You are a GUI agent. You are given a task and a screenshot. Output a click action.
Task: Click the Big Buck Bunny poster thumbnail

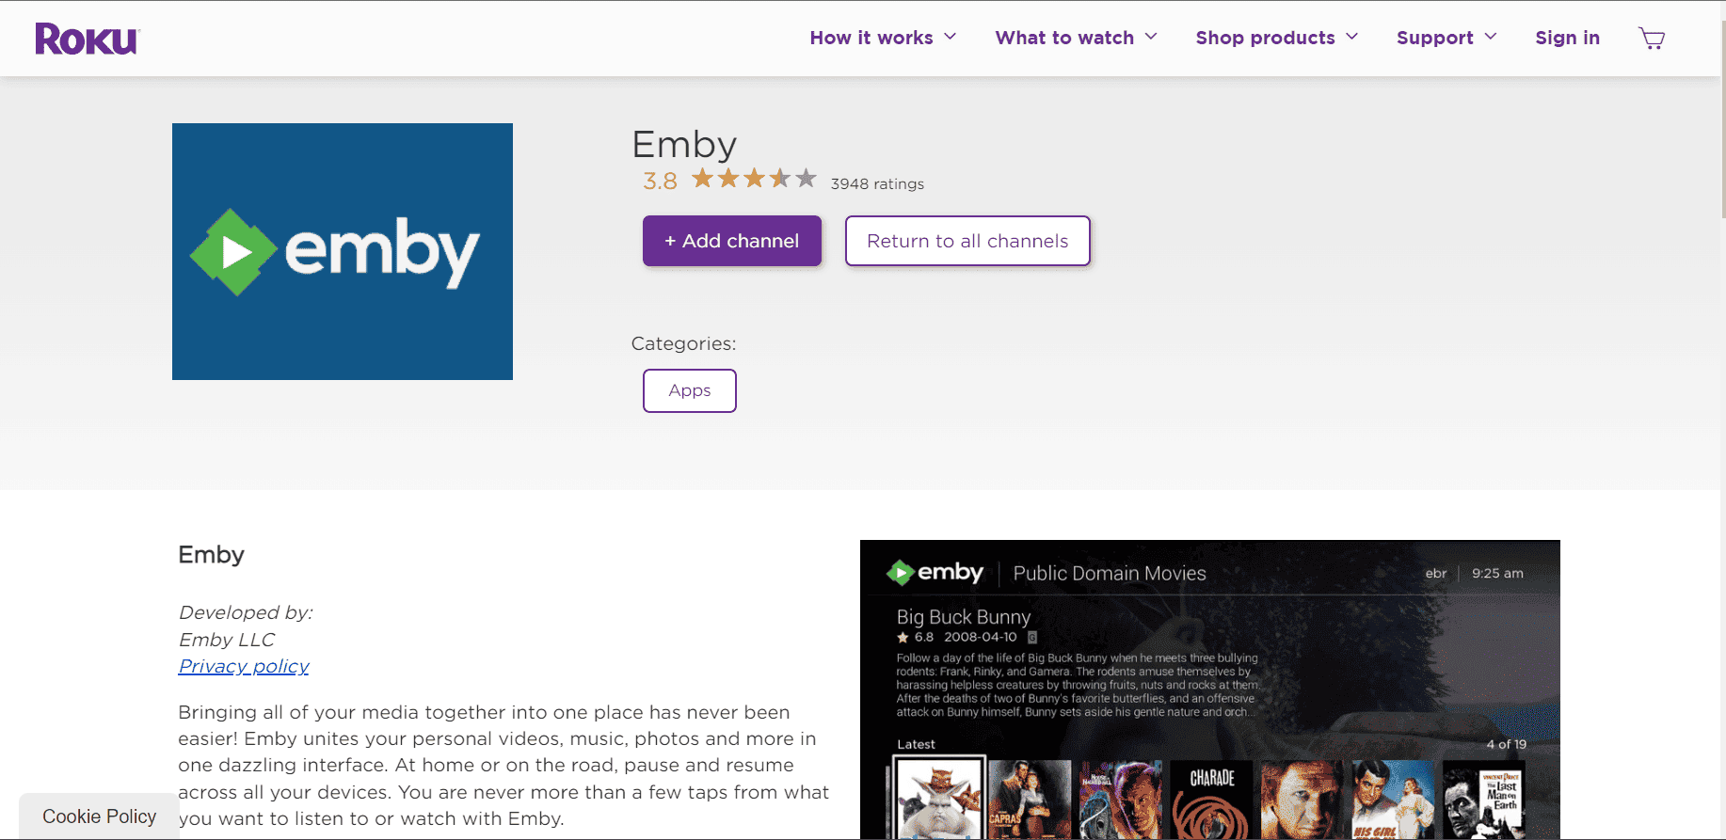939,799
